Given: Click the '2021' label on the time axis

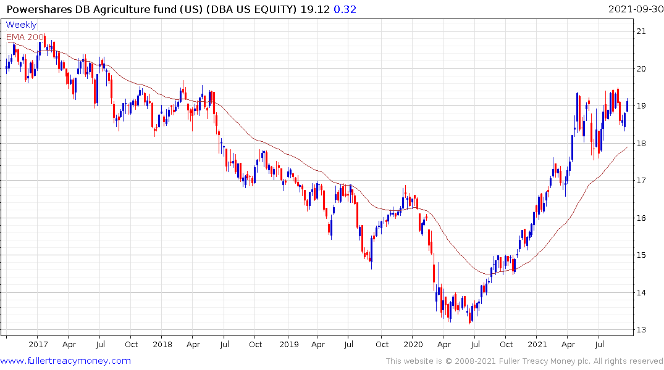Looking at the screenshot, I should coord(537,344).
